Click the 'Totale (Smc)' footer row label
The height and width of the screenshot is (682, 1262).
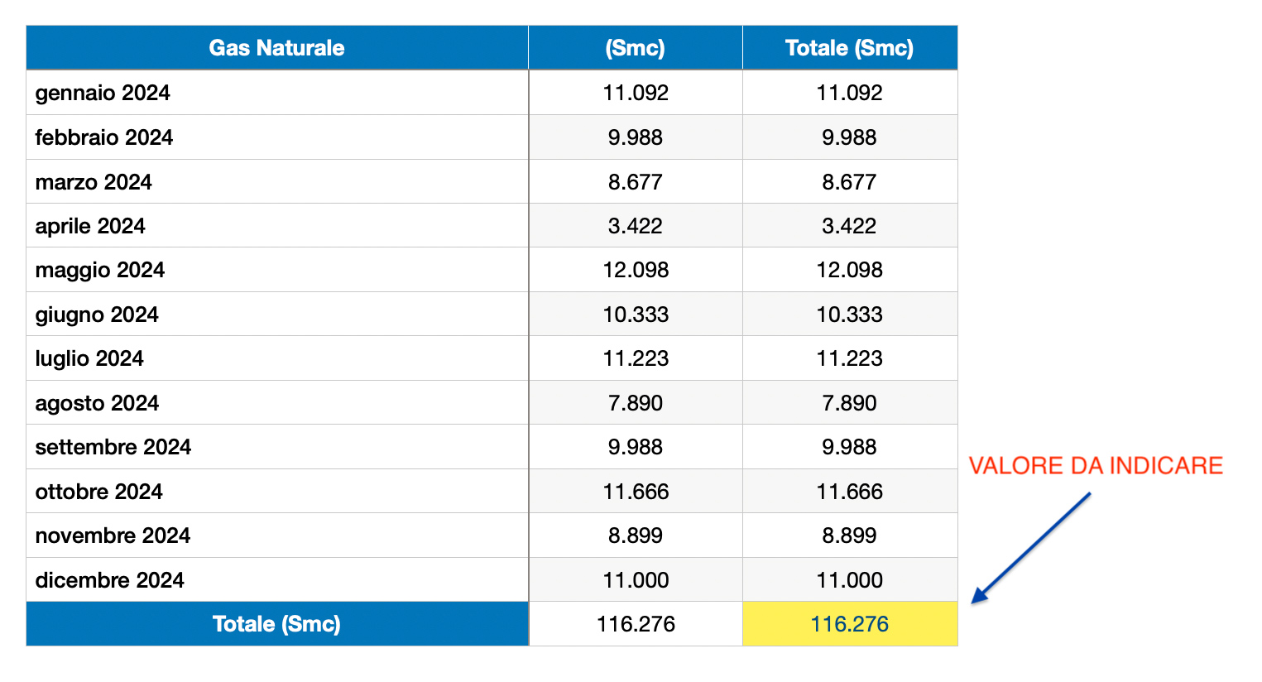click(x=277, y=624)
